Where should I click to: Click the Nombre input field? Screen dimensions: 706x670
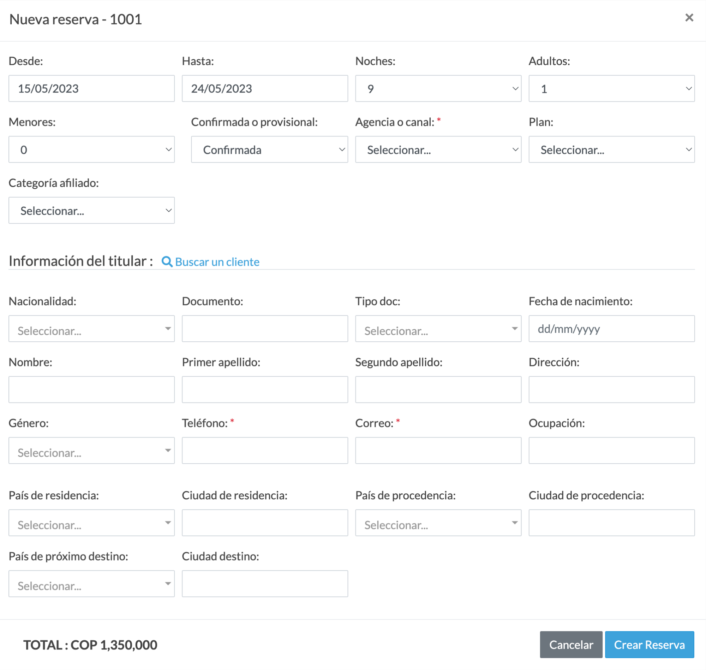(92, 390)
